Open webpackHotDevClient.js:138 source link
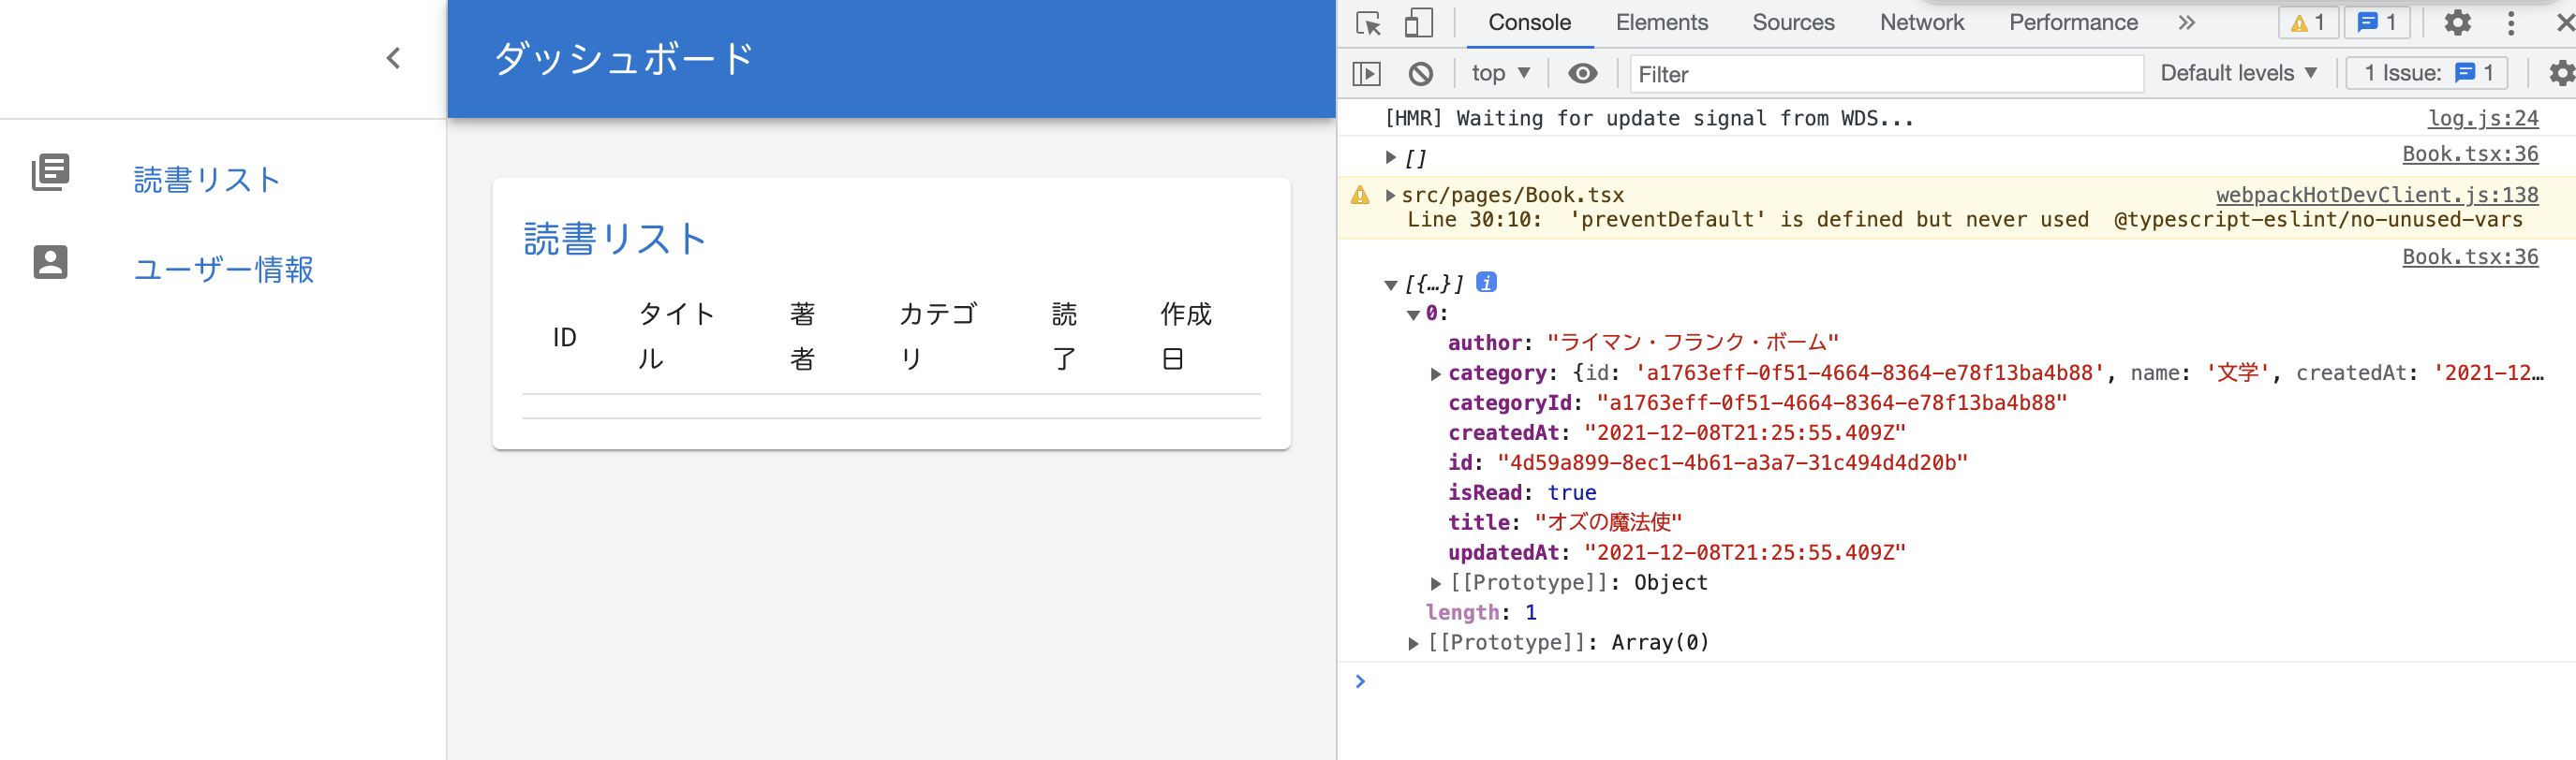This screenshot has width=2576, height=760. pyautogui.click(x=2376, y=195)
